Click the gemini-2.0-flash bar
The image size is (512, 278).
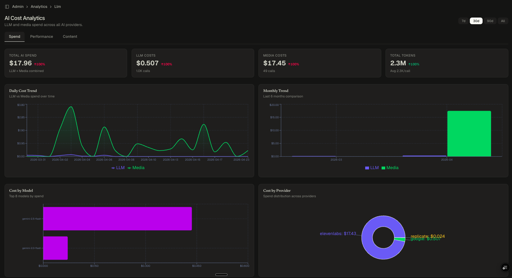pyautogui.click(x=56, y=248)
